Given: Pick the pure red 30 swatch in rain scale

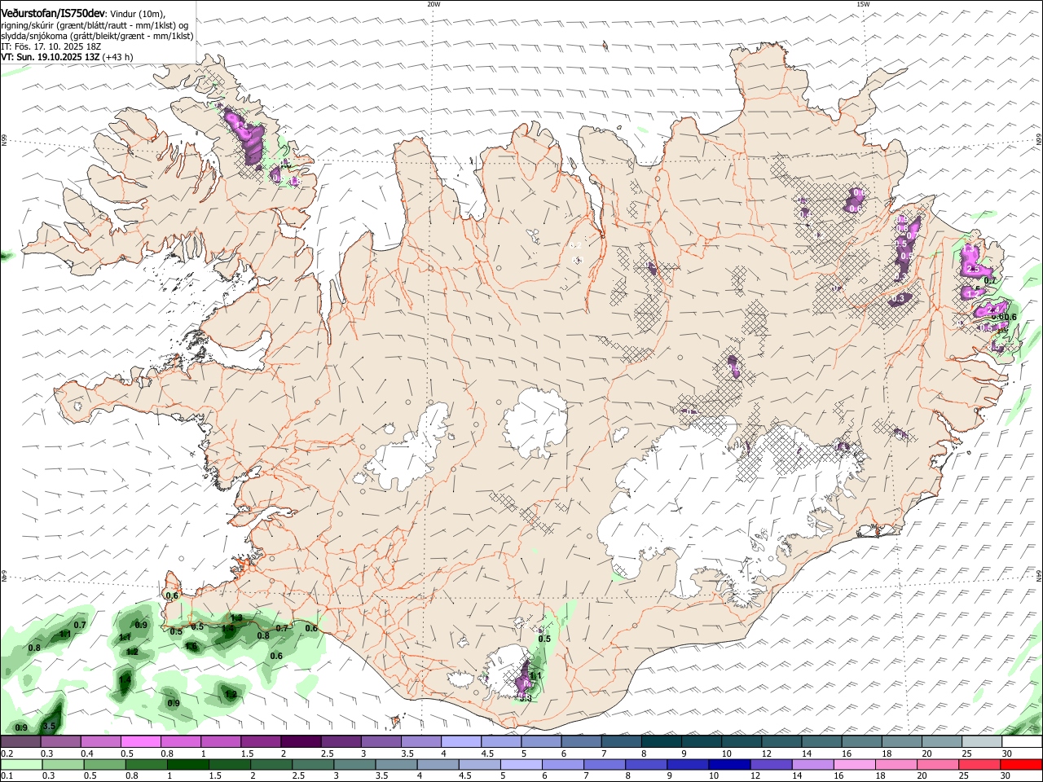Looking at the screenshot, I should click(1020, 764).
